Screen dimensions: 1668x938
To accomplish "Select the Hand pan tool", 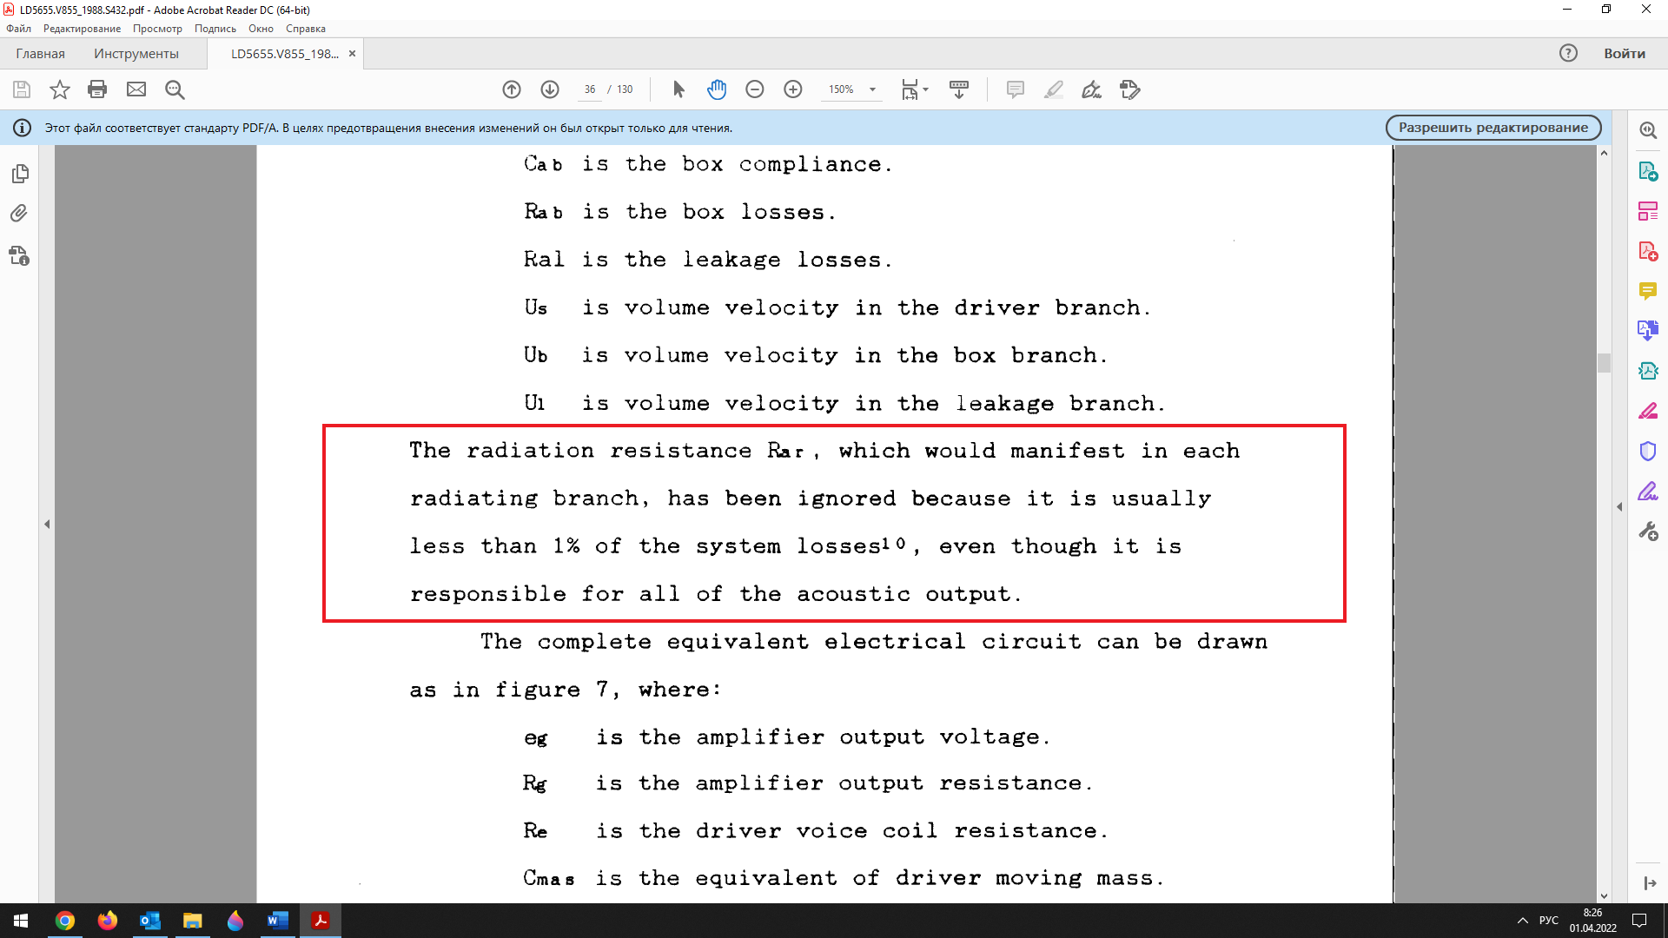I will (x=717, y=89).
